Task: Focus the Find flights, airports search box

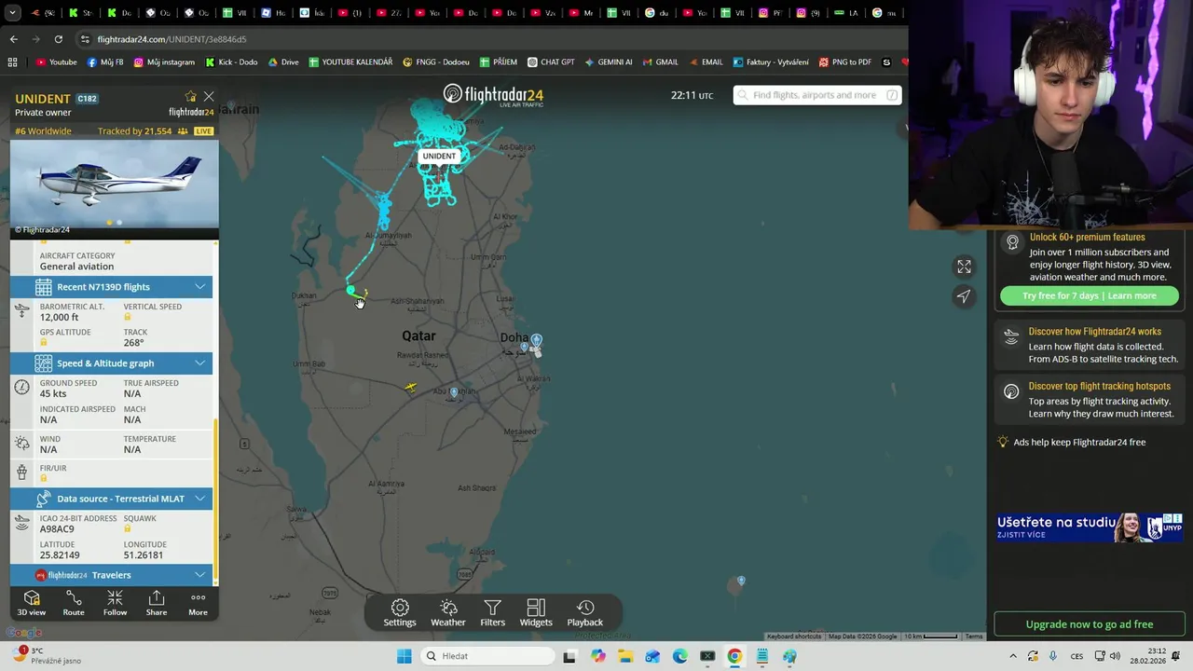Action: [x=816, y=95]
